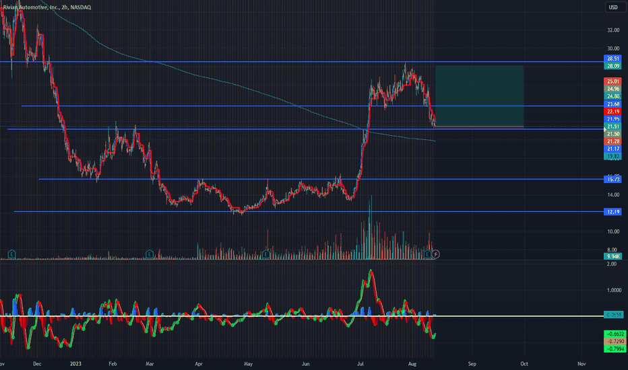Click the -0.7290 indicator value label
Image resolution: width=628 pixels, height=370 pixels.
[x=615, y=341]
